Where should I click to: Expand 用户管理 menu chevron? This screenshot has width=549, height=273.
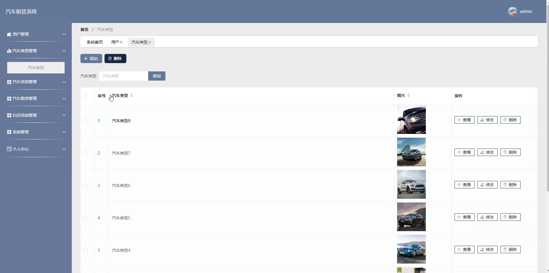(x=64, y=34)
